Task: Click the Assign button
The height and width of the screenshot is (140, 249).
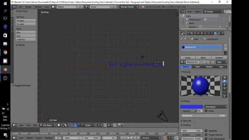Action: [188, 58]
